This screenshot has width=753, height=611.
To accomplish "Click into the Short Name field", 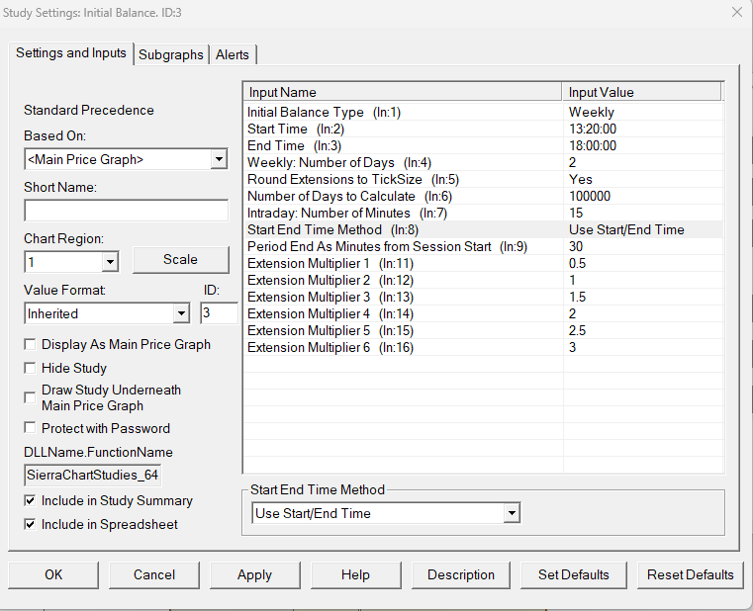I will [x=126, y=210].
